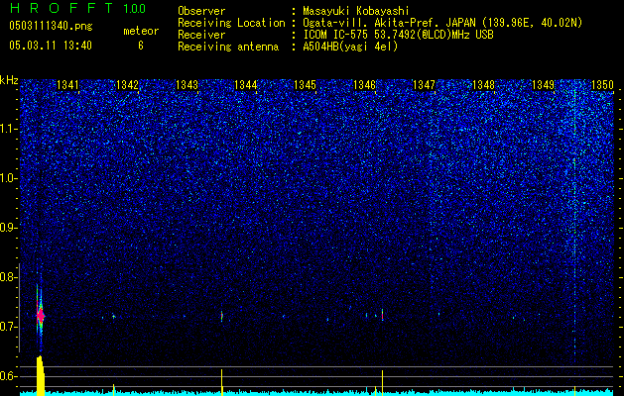
Task: Click the Receiving Location value Ogata-vill. Akita-Pref.
Action: 369,23
